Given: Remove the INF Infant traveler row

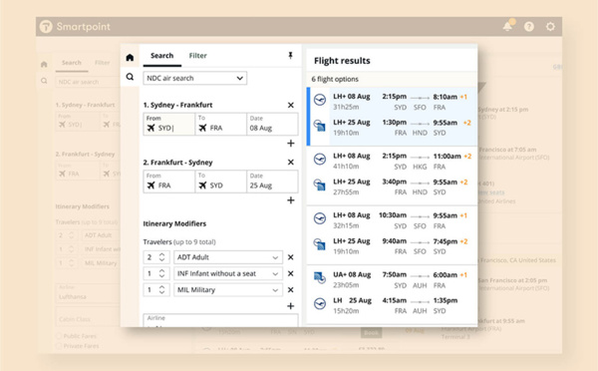Looking at the screenshot, I should coord(291,273).
